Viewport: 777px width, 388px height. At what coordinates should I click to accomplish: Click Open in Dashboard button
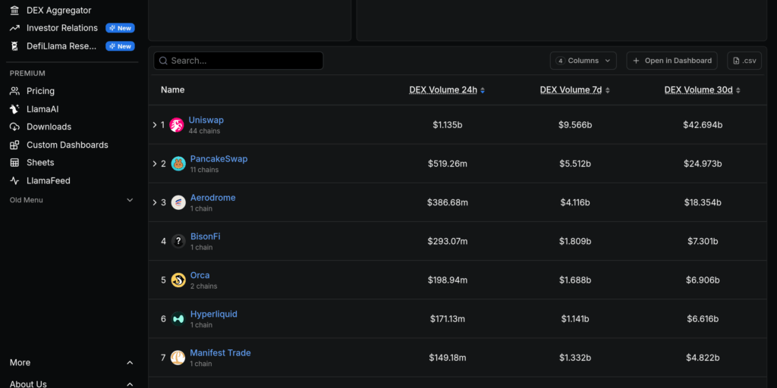(x=672, y=61)
